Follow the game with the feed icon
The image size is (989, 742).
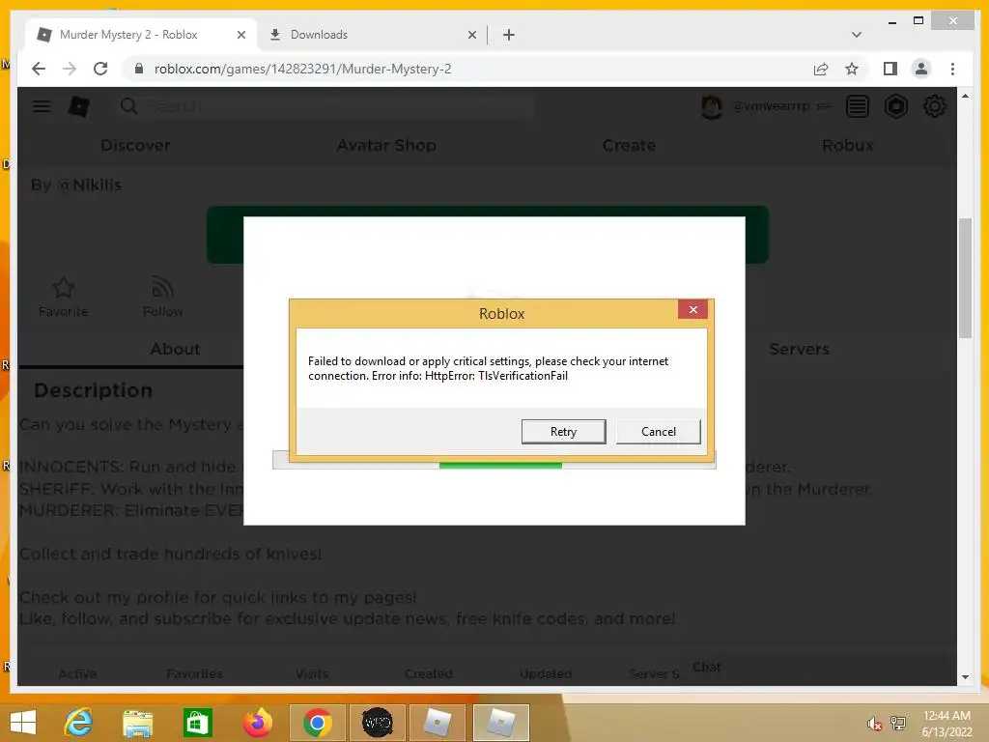point(162,296)
